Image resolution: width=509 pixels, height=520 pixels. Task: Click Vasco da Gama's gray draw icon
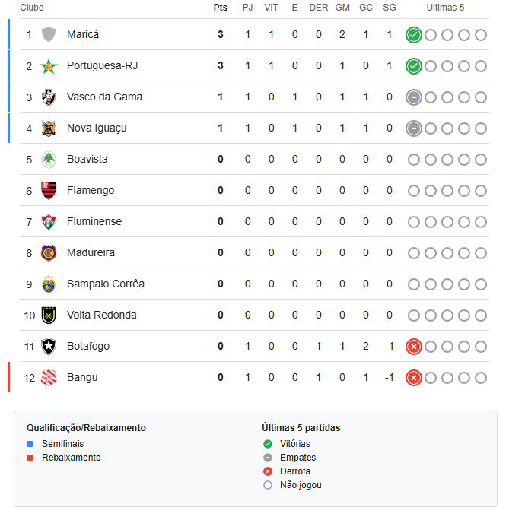tap(413, 97)
